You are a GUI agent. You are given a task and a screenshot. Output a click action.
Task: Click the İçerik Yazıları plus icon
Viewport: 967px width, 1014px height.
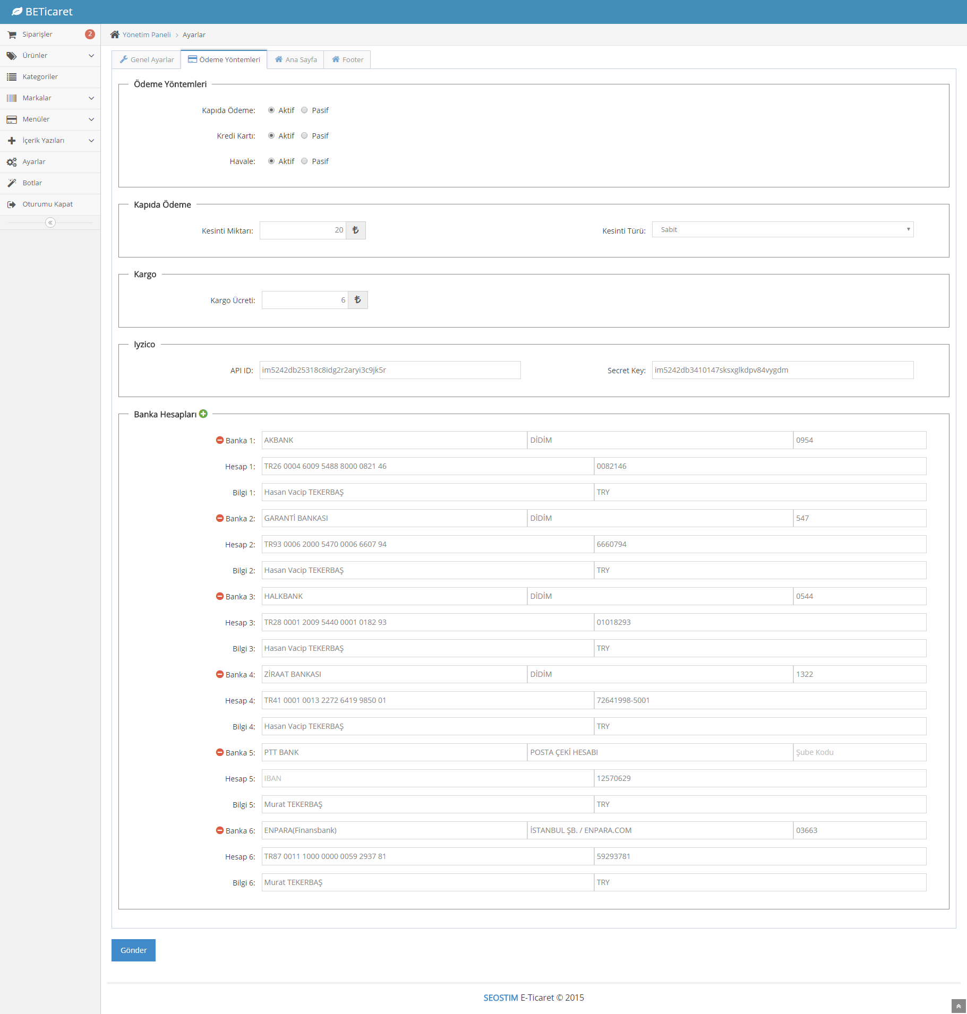point(12,141)
